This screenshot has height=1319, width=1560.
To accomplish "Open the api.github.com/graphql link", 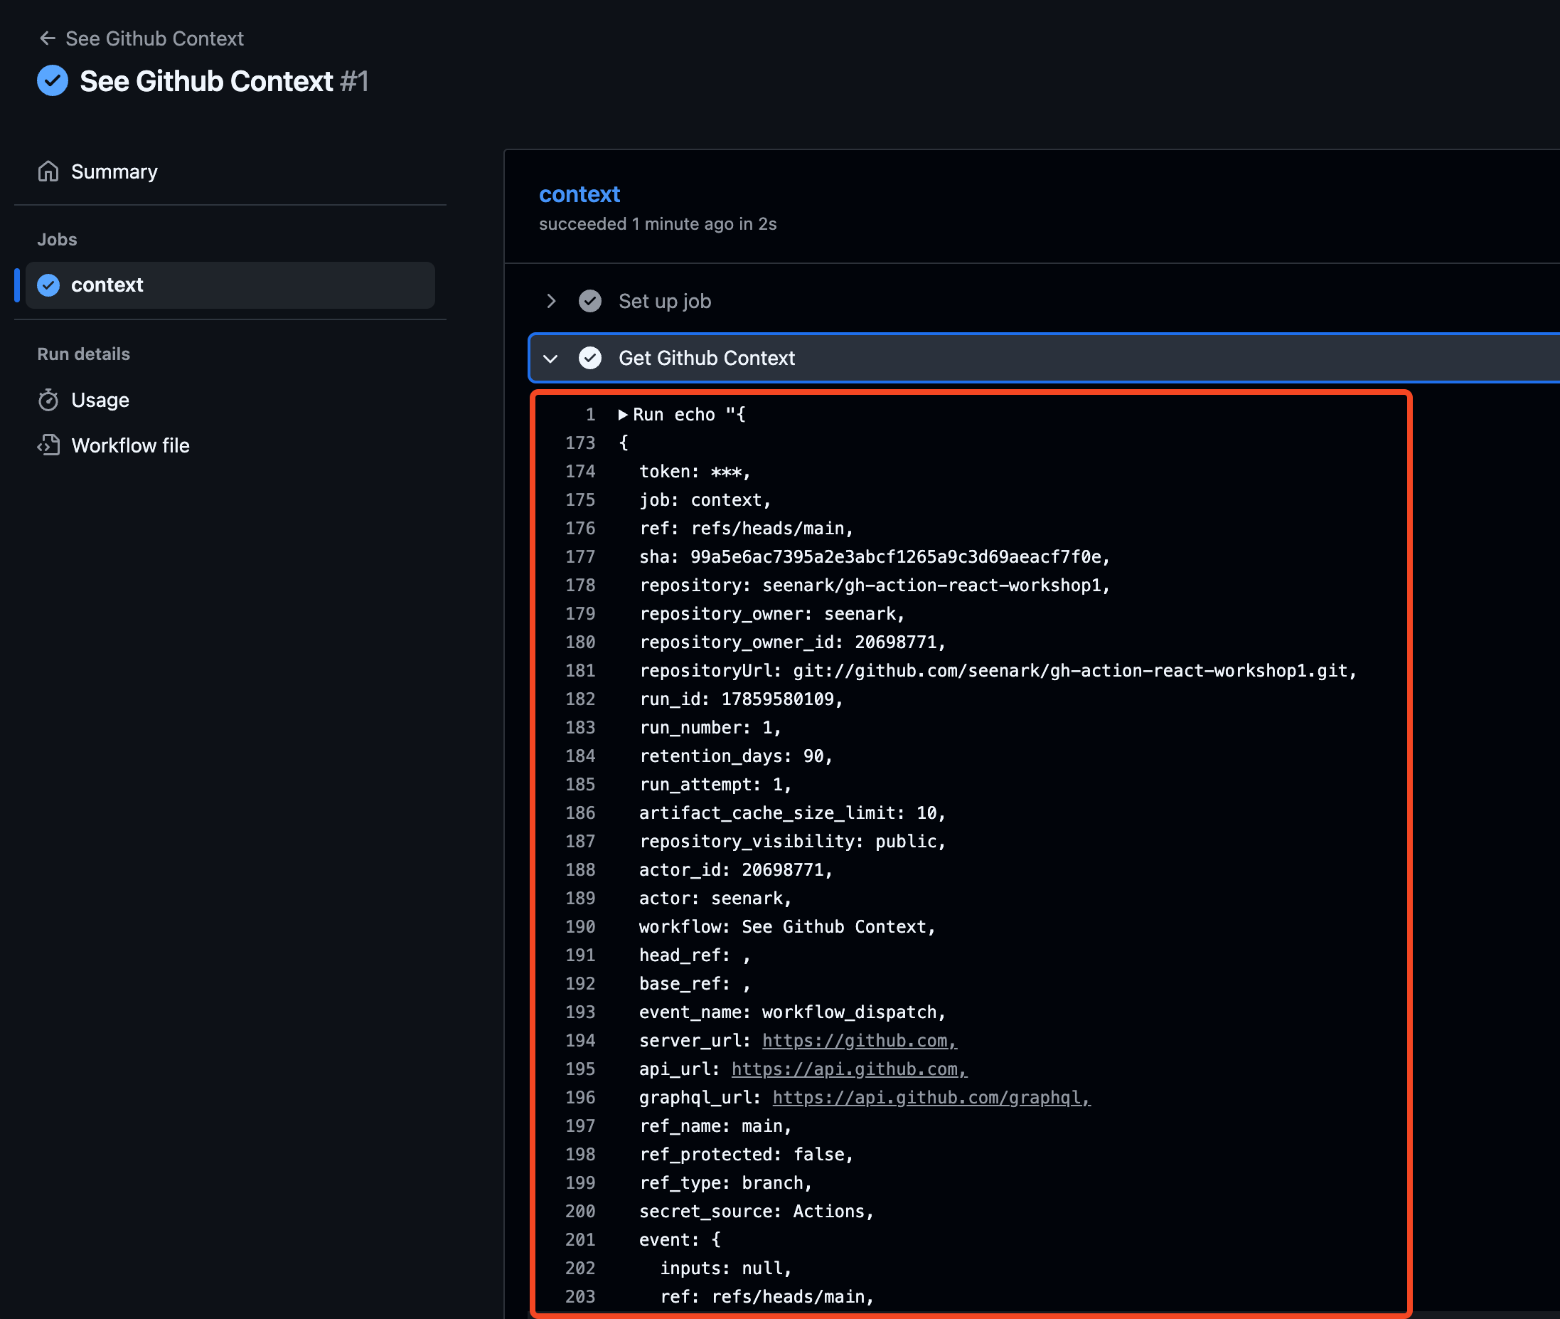I will point(930,1098).
